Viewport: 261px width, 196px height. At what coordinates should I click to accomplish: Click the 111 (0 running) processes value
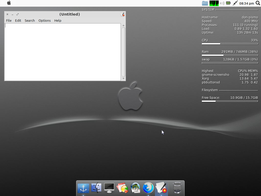point(245,25)
